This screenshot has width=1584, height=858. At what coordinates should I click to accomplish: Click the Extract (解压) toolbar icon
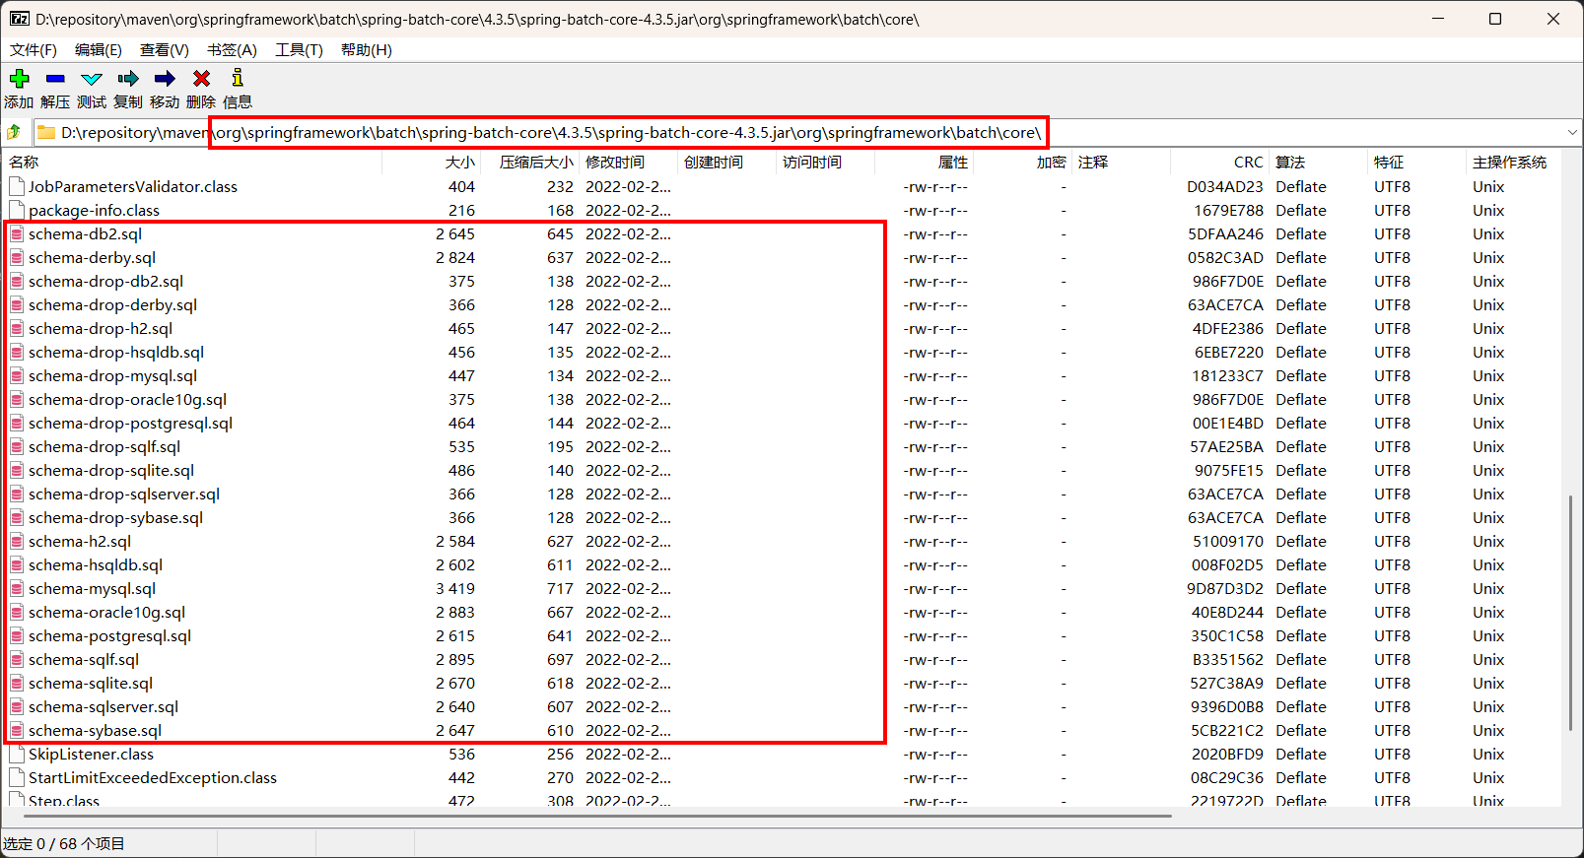(x=55, y=79)
